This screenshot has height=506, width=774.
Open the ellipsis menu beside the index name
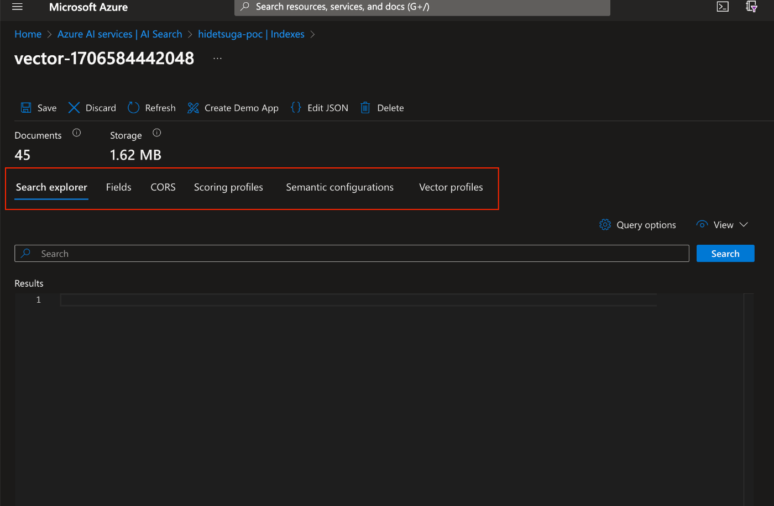point(217,58)
